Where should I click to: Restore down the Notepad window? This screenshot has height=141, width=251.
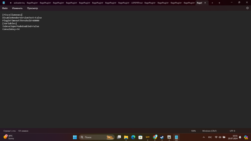pos(239,3)
